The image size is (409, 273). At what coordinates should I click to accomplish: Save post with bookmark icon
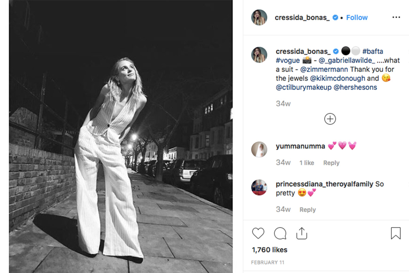pyautogui.click(x=395, y=233)
